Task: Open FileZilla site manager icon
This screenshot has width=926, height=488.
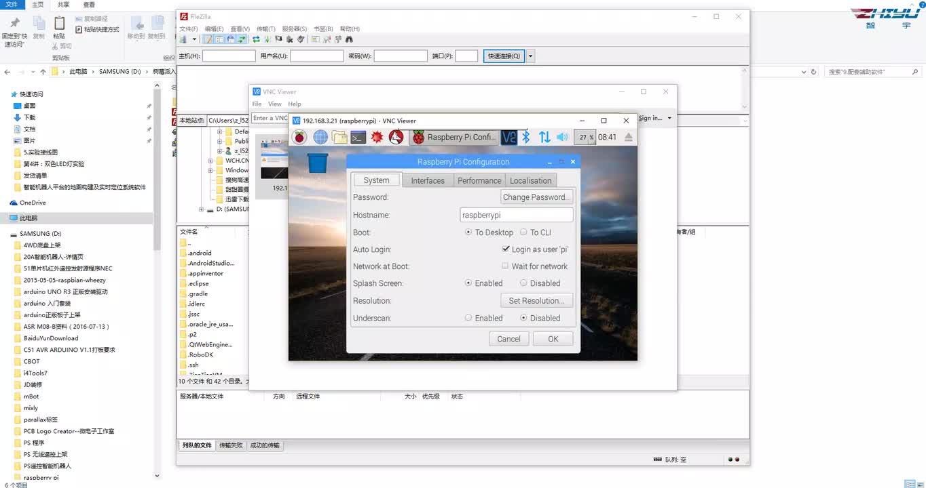Action: coord(183,39)
